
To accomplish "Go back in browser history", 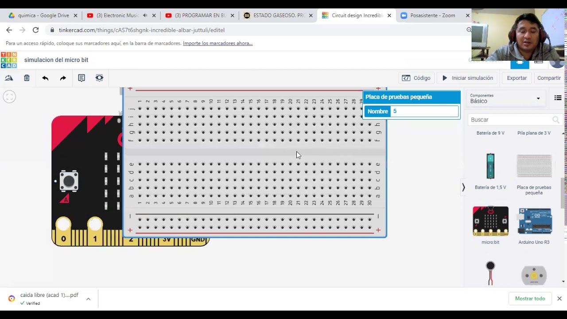I will click(9, 30).
